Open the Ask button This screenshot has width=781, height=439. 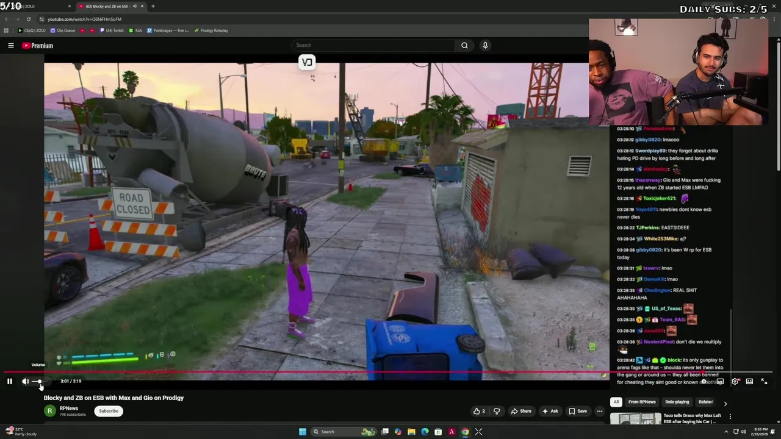tap(550, 411)
